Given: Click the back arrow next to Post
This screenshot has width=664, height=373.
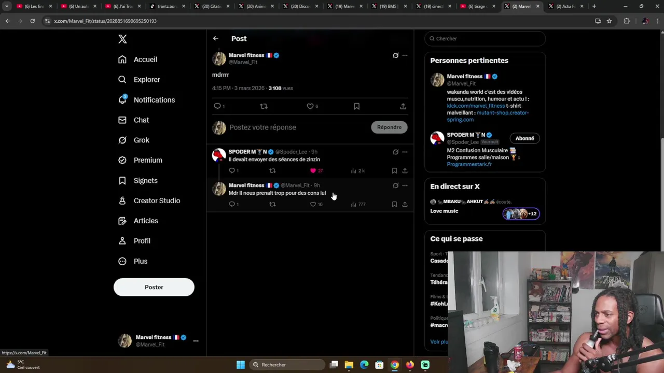Looking at the screenshot, I should pos(216,38).
